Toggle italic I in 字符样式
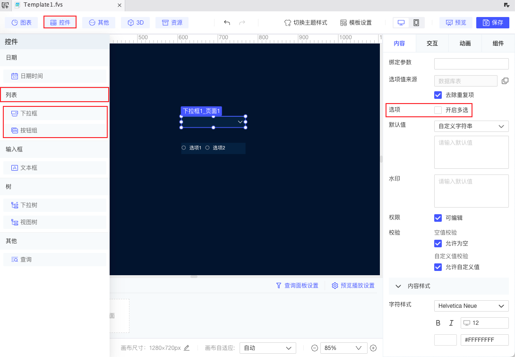The height and width of the screenshot is (357, 515). coord(451,323)
